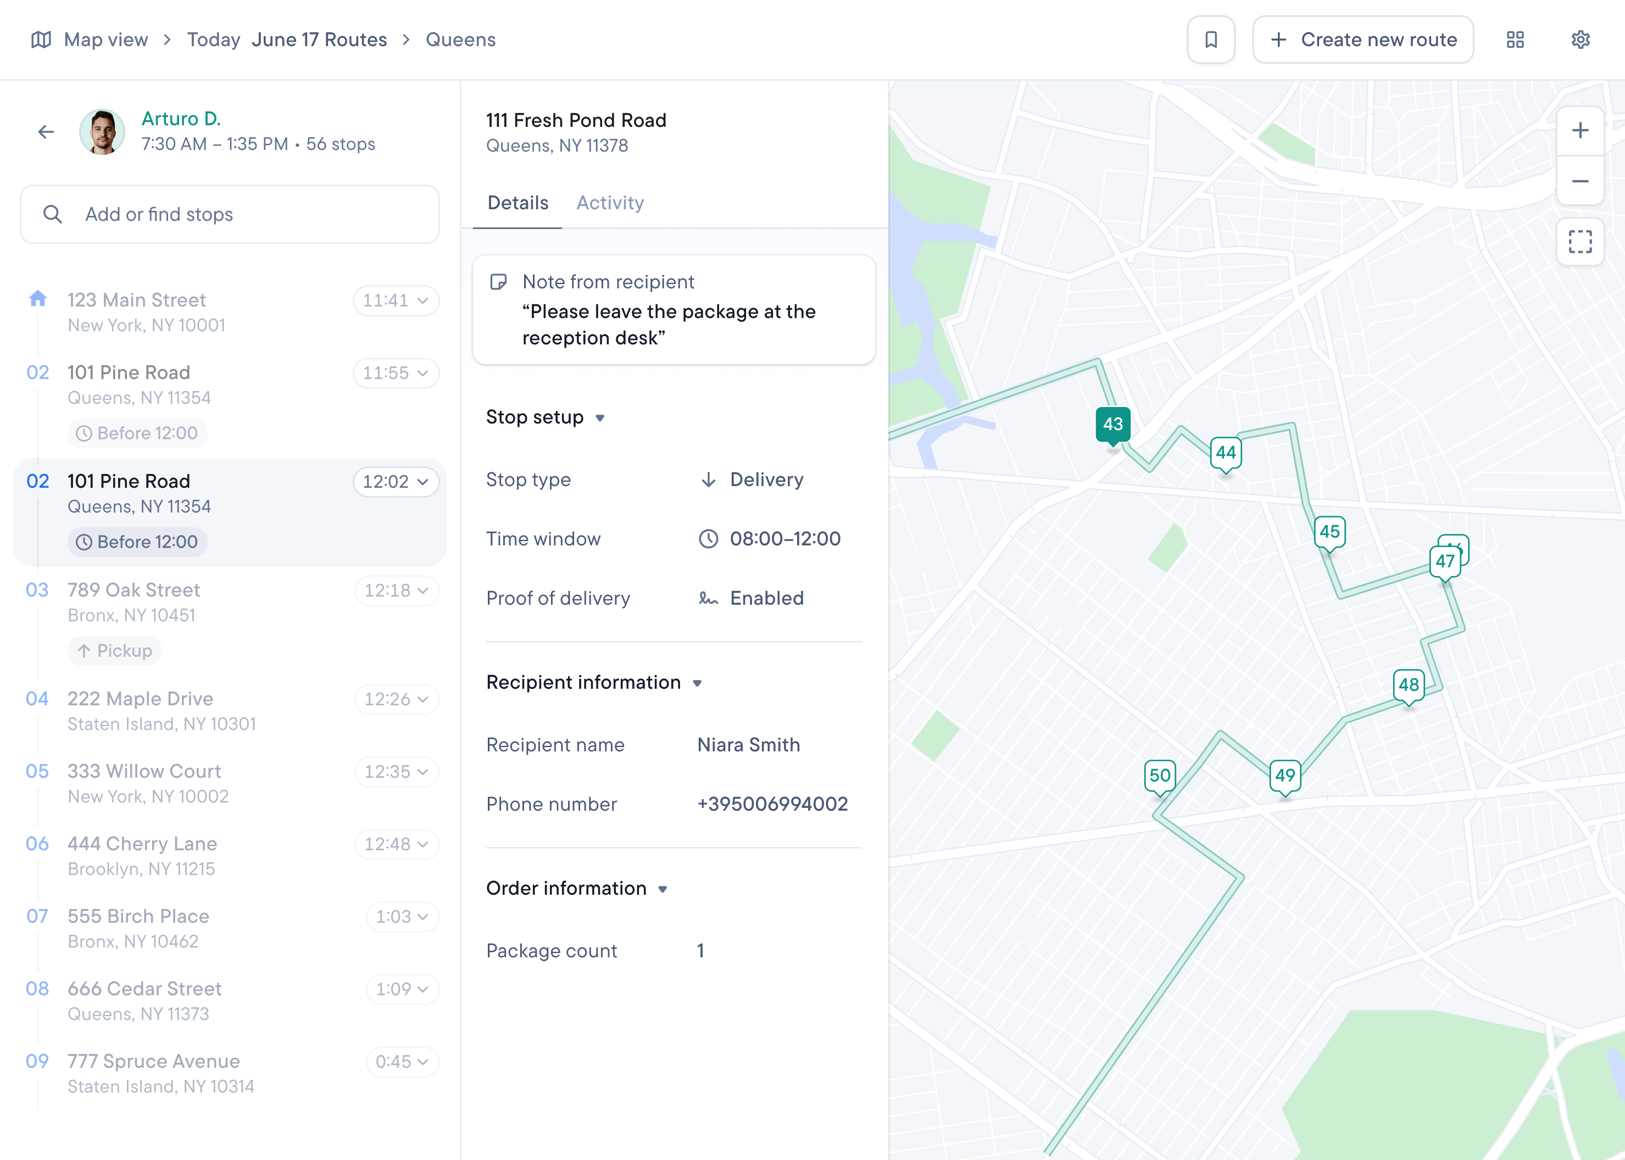Open Today June 17 Routes breadcrumb
Viewport: 1625px width, 1160px height.
pos(287,40)
